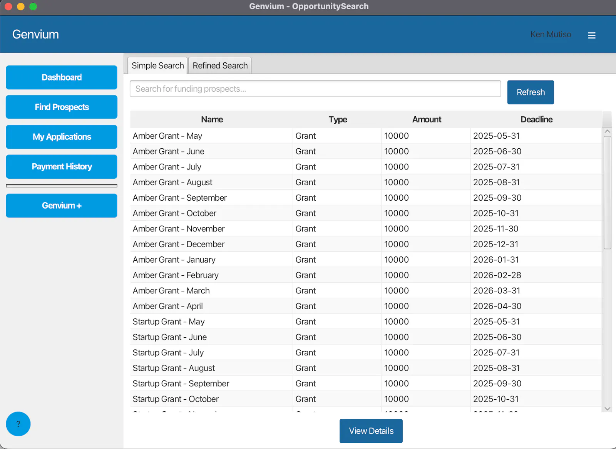
Task: Select the Startup Grant - July row
Action: click(366, 352)
